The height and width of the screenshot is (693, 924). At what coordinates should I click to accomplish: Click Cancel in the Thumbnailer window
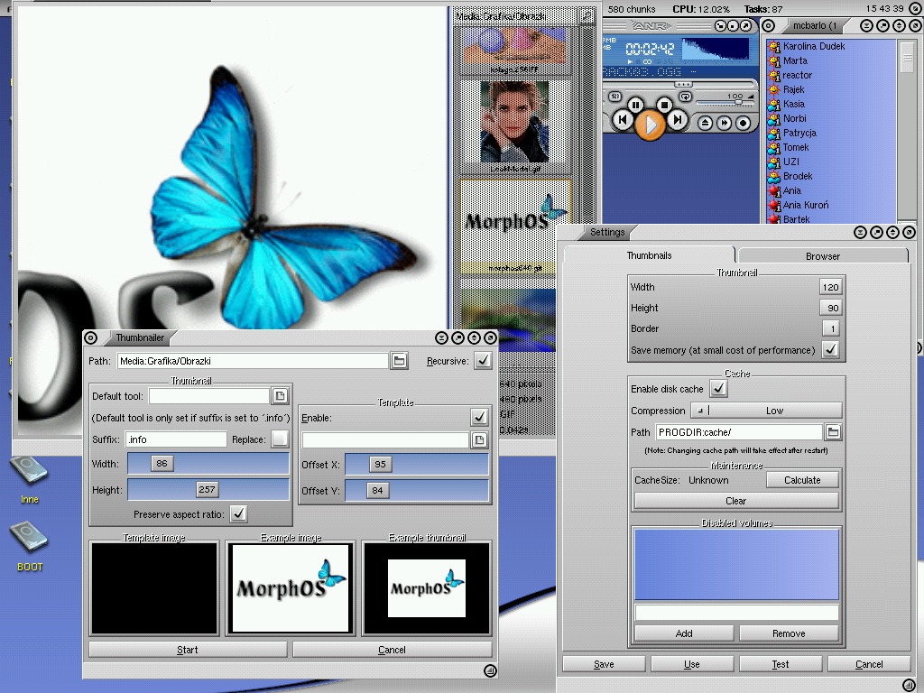(x=392, y=650)
